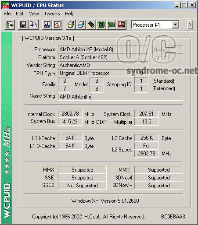
Task: Select the Processor #1 combo box field
Action: (x=155, y=25)
